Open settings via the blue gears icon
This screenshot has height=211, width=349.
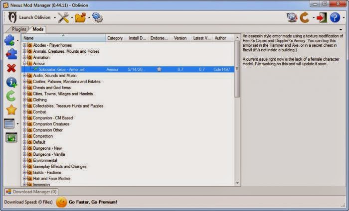[x=97, y=17]
